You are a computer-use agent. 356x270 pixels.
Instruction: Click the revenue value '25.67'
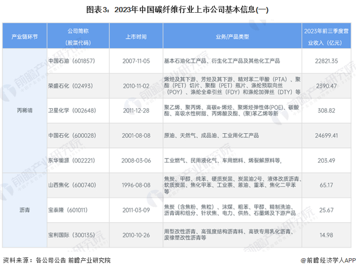(327, 210)
